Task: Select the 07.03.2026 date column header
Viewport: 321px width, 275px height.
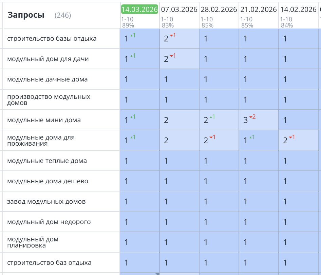Action: tap(179, 10)
